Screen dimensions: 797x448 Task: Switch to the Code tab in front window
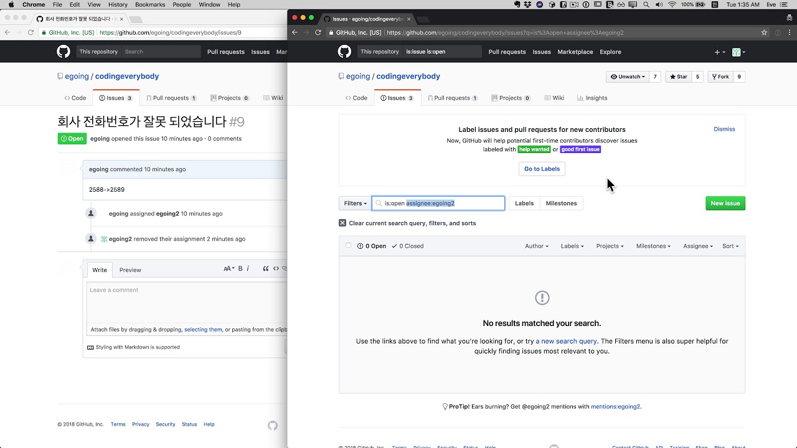(x=356, y=98)
